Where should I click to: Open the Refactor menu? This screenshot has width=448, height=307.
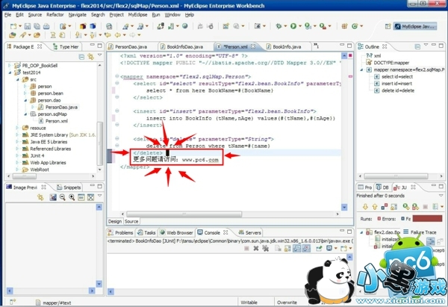(x=55, y=14)
